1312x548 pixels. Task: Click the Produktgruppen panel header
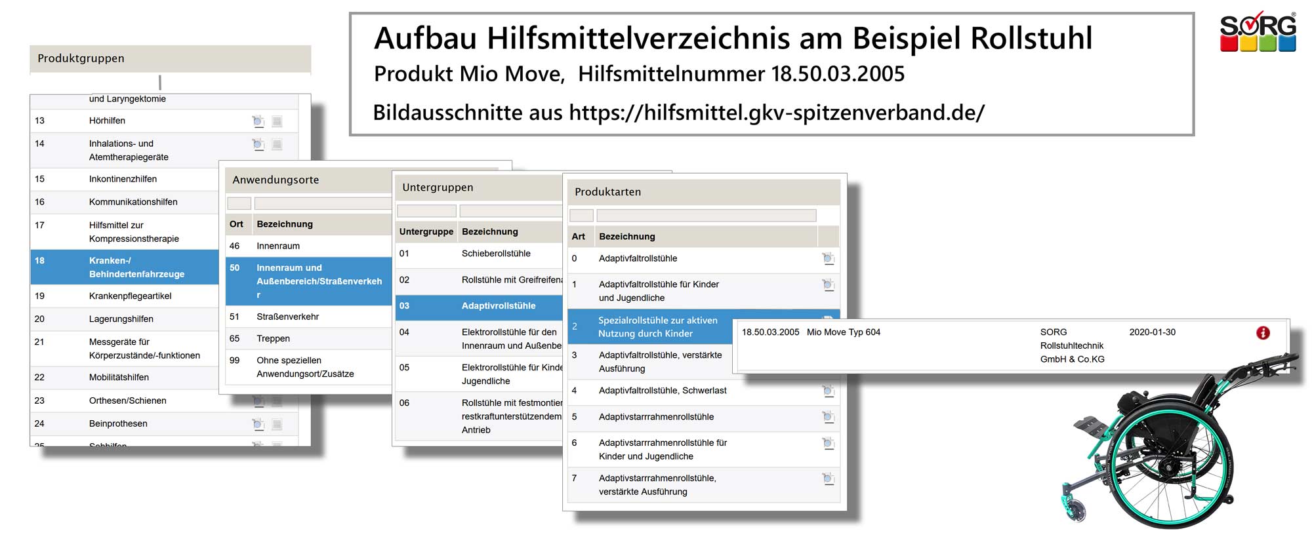click(171, 59)
